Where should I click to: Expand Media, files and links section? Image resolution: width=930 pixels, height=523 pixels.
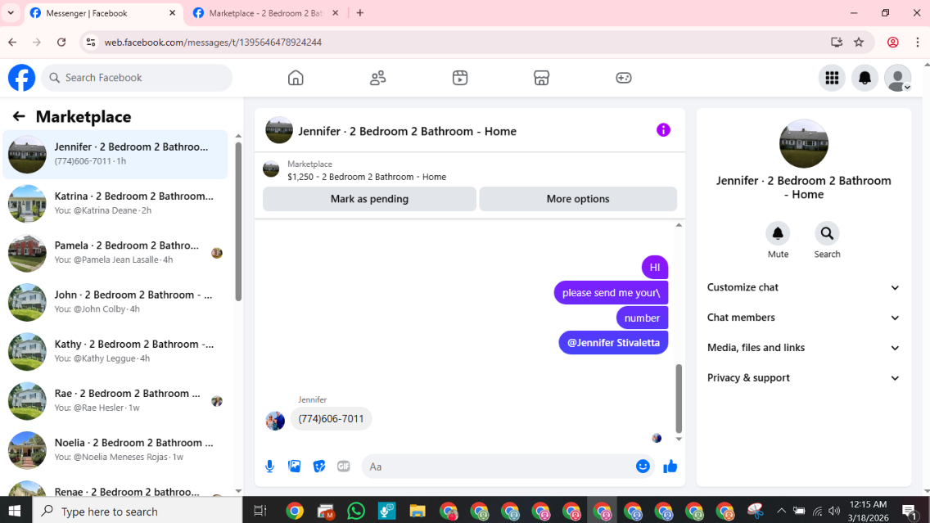[x=803, y=348]
